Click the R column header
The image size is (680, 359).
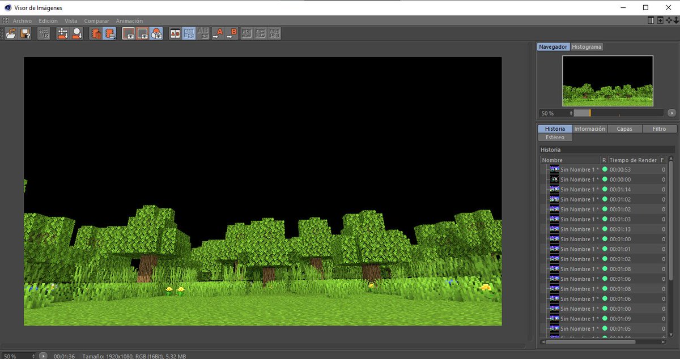[x=604, y=160]
